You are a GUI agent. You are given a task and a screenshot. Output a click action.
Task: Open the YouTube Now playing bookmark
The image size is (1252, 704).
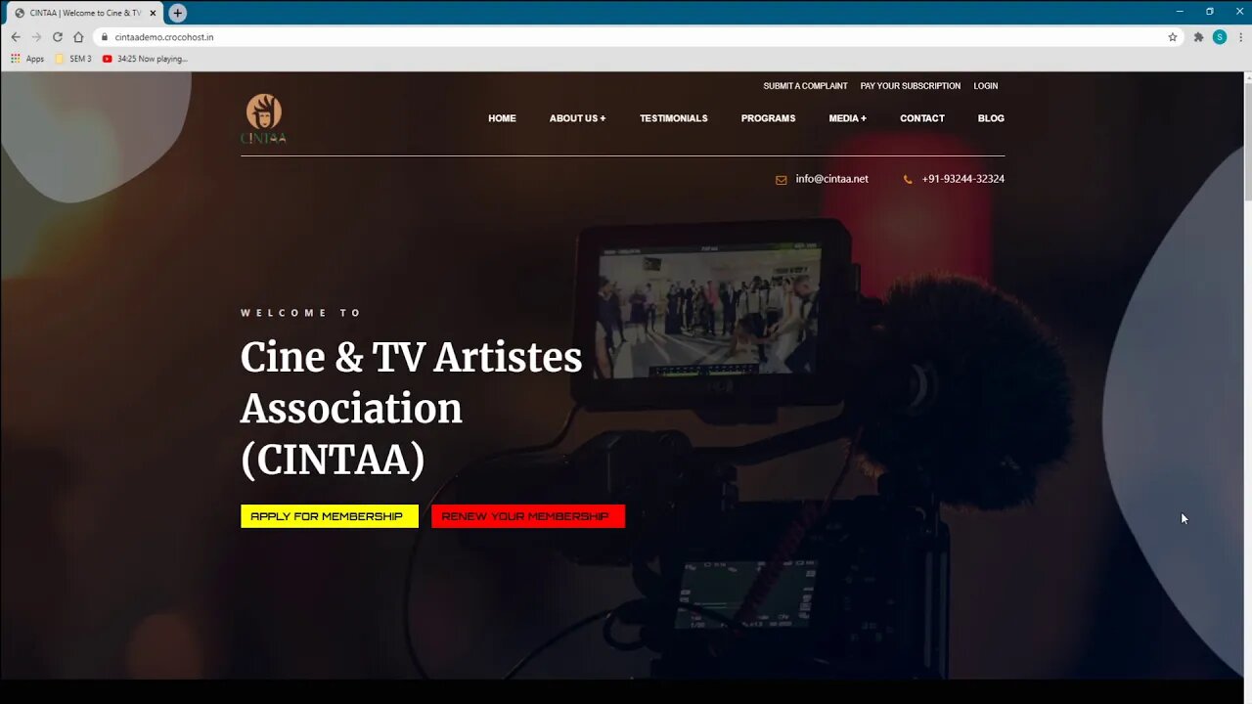pos(145,59)
